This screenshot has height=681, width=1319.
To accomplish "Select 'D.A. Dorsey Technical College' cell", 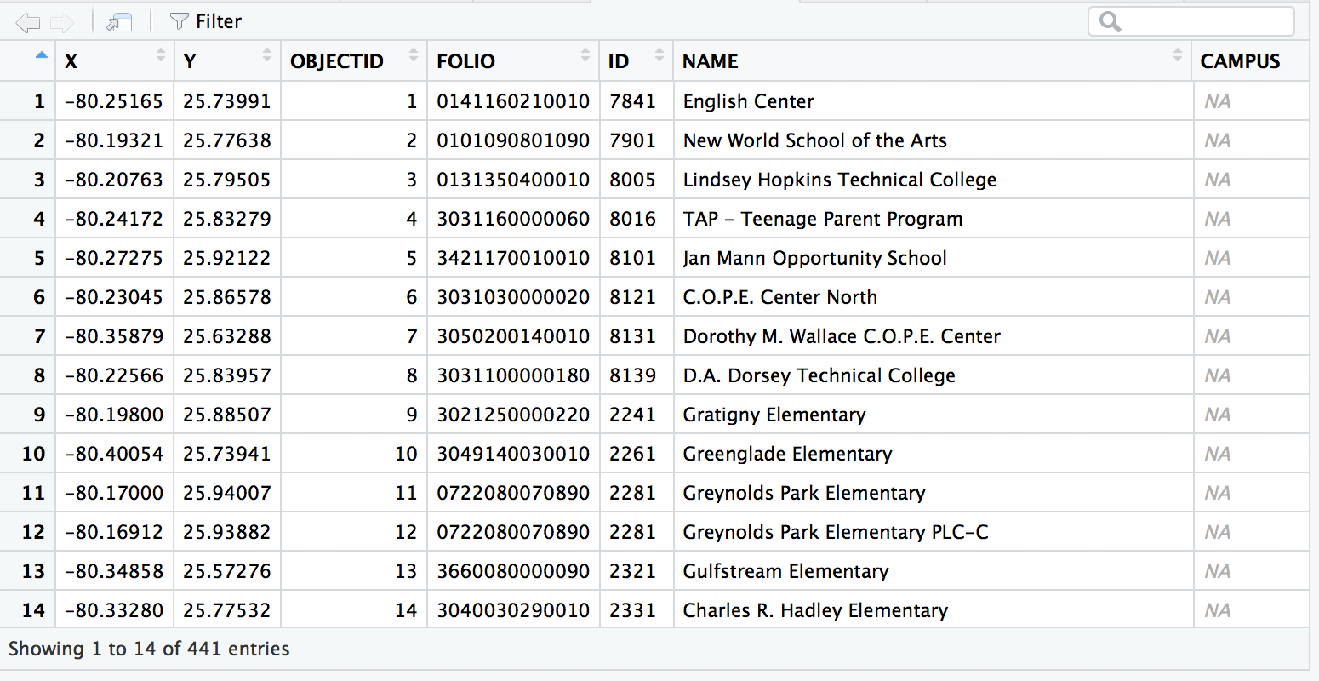I will [933, 375].
